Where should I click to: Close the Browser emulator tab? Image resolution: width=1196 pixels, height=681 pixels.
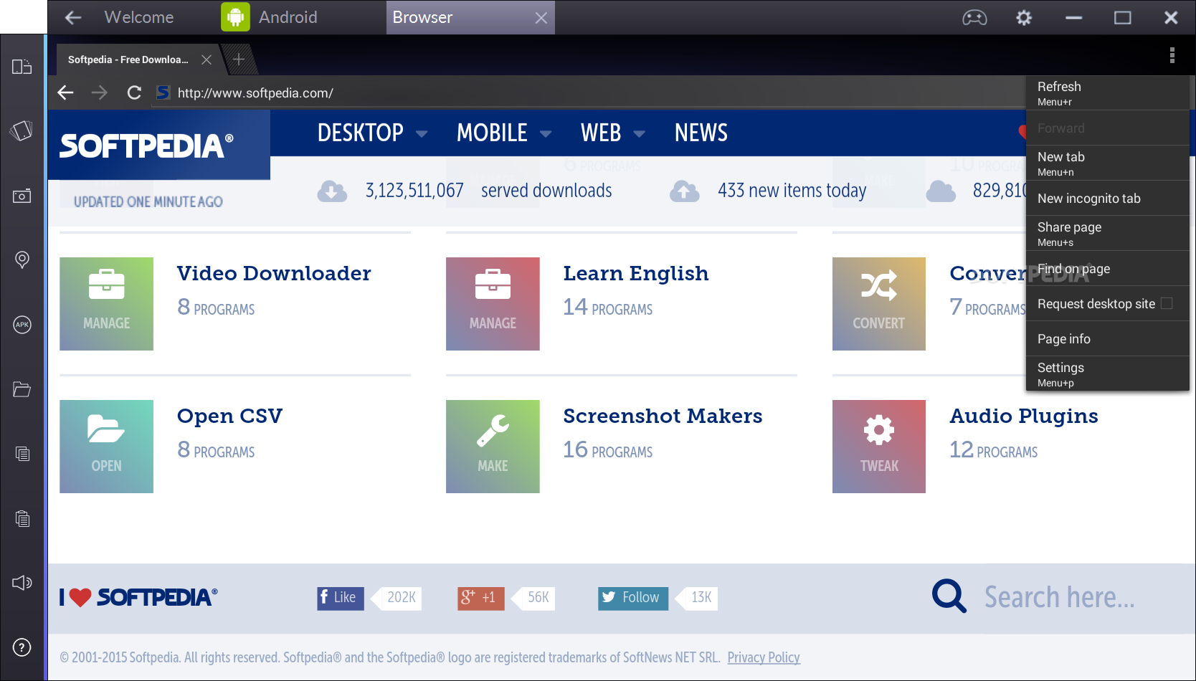pos(541,18)
